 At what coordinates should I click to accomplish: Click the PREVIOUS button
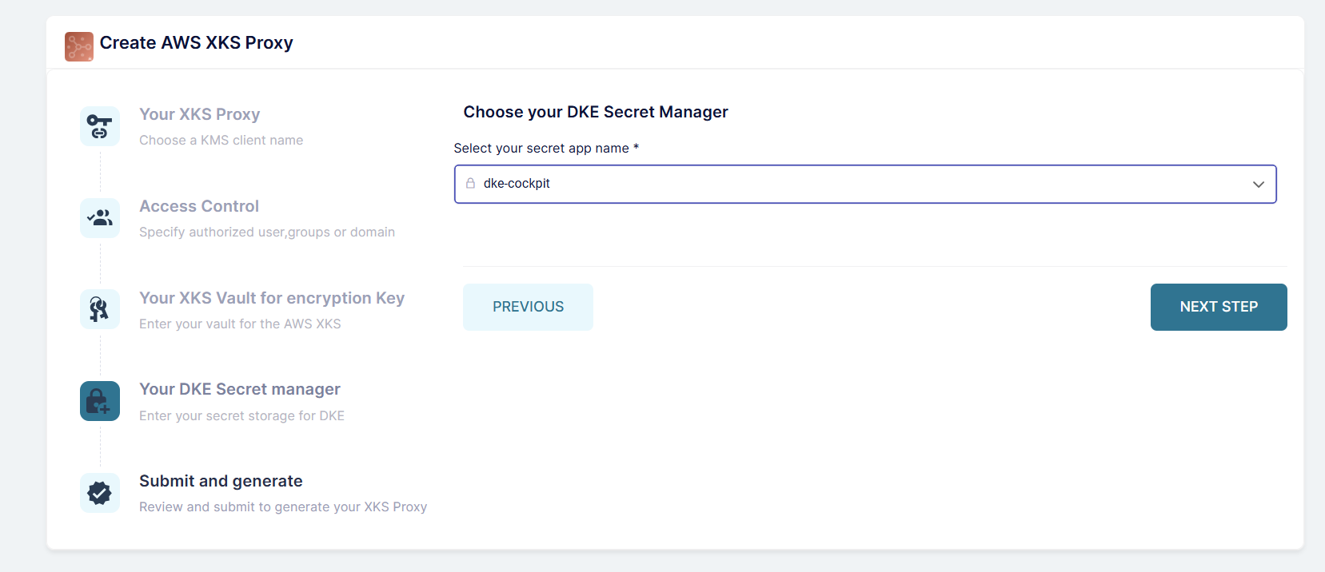click(x=528, y=307)
